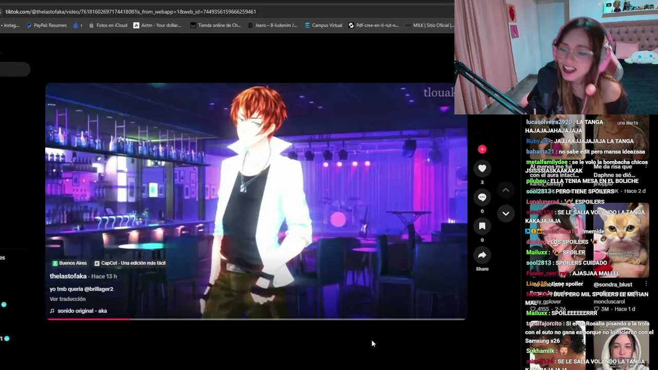
Task: Save the video with the bookmark icon
Action: (x=482, y=226)
